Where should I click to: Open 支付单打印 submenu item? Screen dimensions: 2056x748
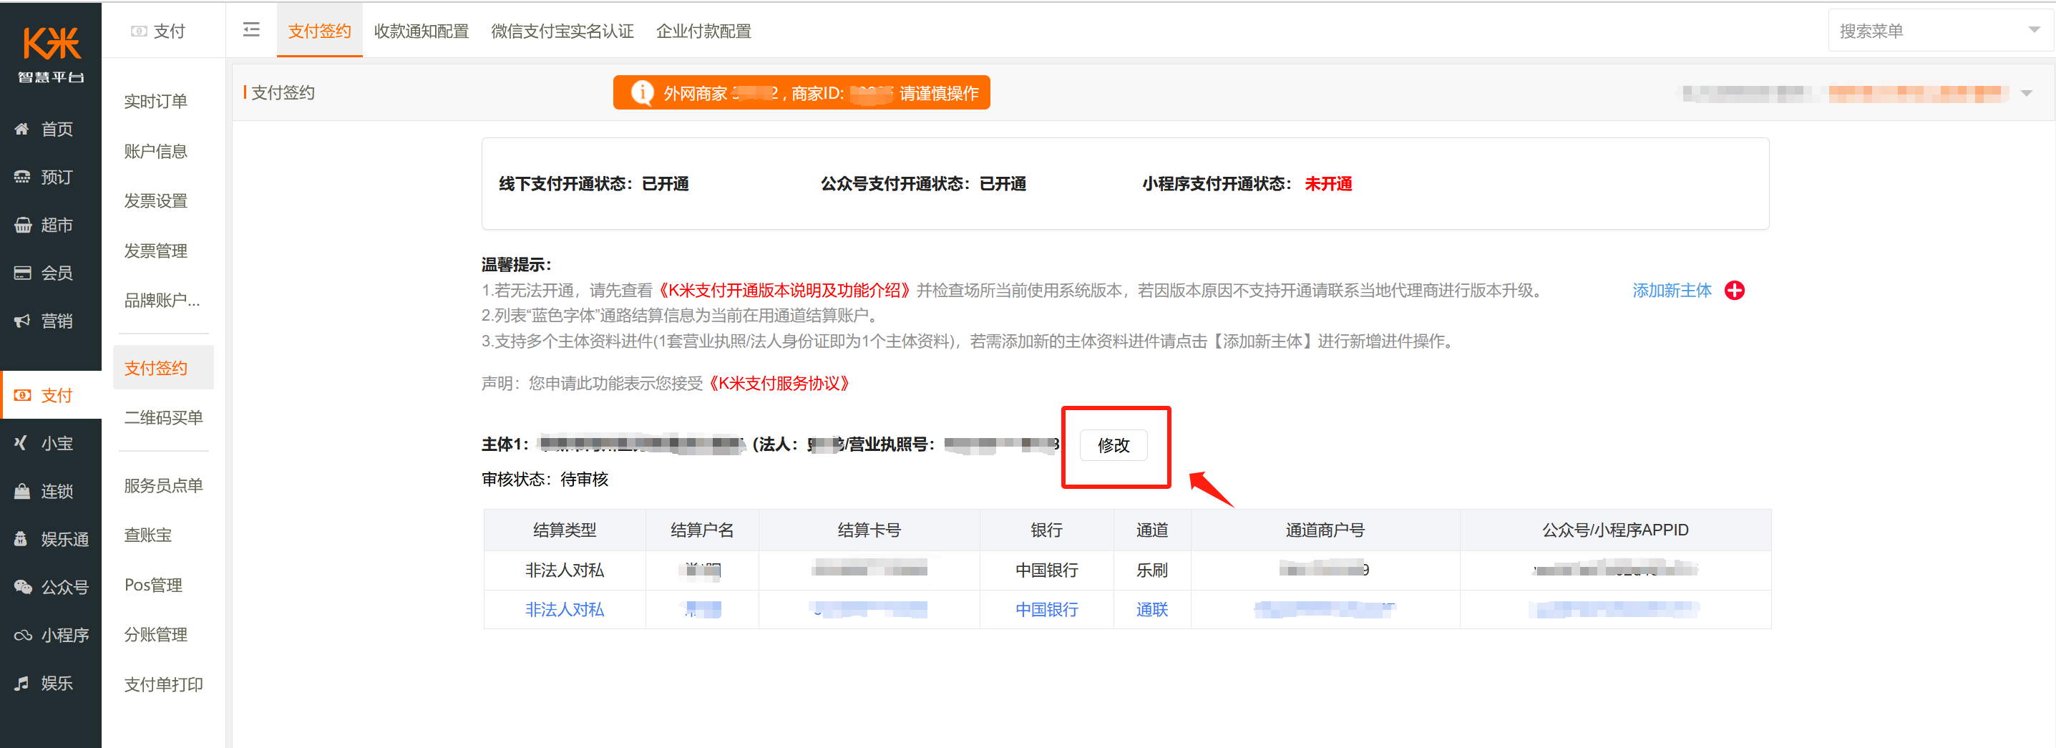[164, 684]
